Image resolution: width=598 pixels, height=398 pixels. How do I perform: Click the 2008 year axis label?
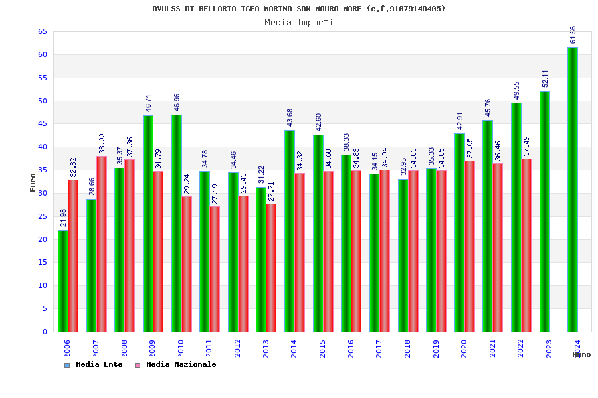point(124,348)
